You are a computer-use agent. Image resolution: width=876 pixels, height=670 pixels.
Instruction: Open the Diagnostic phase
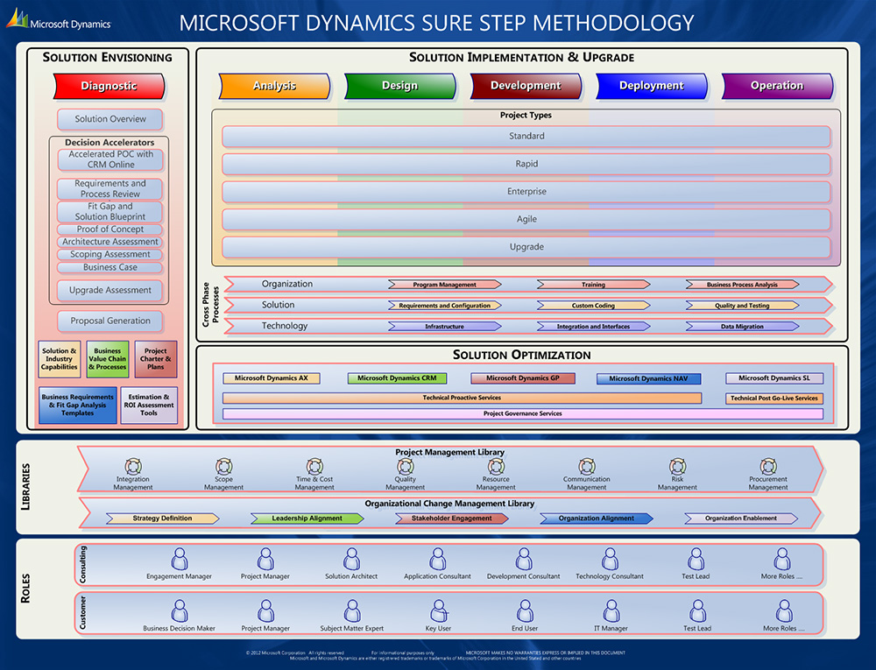[109, 86]
